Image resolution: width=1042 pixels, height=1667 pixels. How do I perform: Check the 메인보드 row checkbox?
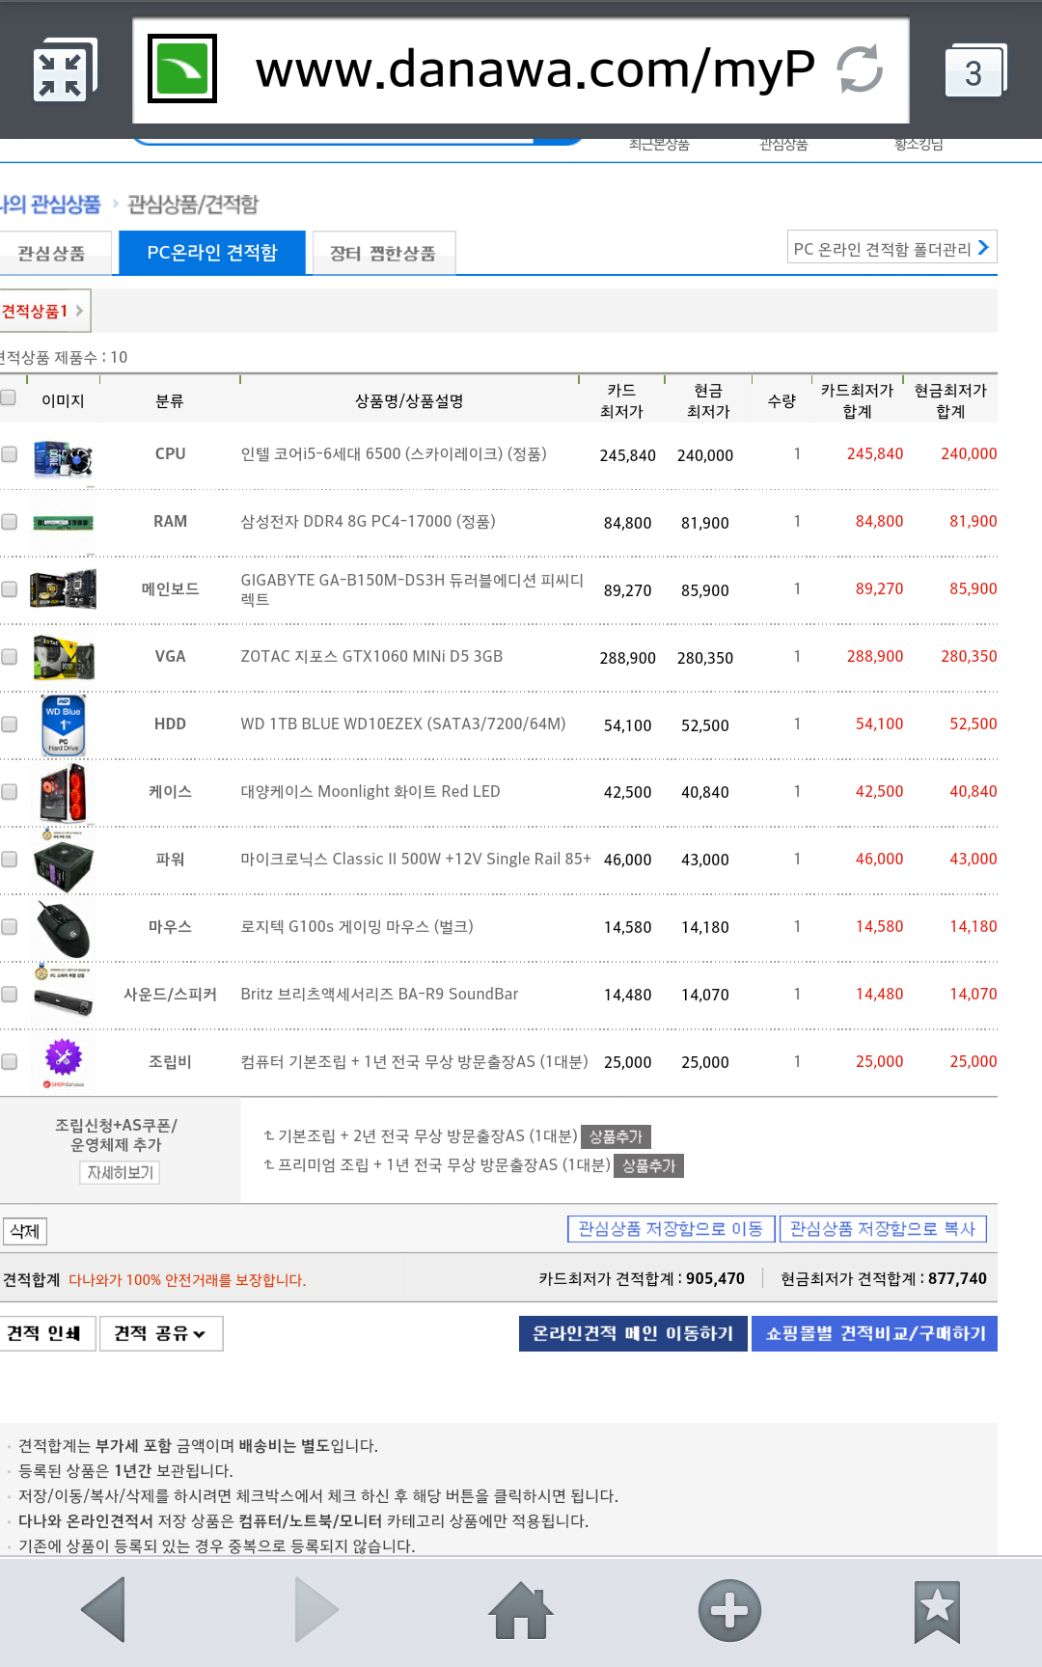[9, 588]
